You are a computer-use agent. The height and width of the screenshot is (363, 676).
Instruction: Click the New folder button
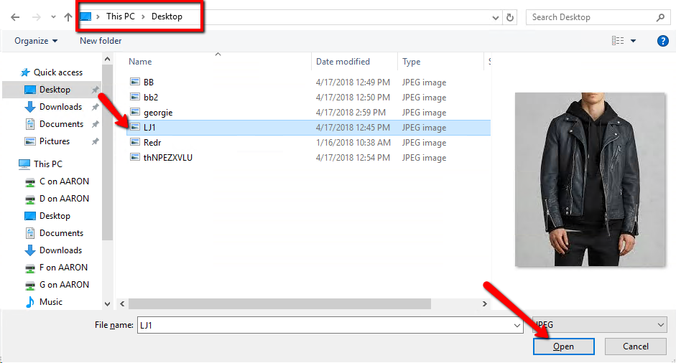[x=101, y=41]
